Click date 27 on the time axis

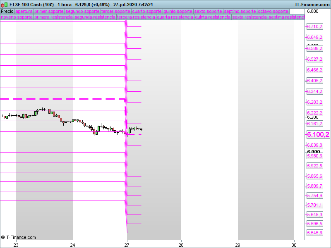(x=127, y=245)
